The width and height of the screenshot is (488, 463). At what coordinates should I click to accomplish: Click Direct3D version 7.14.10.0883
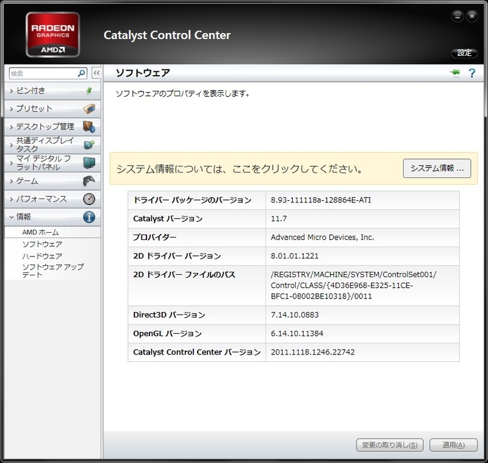point(295,315)
